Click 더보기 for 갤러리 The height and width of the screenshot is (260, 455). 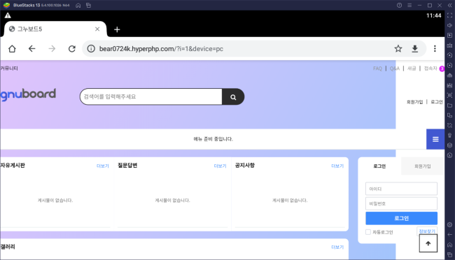tap(337, 247)
